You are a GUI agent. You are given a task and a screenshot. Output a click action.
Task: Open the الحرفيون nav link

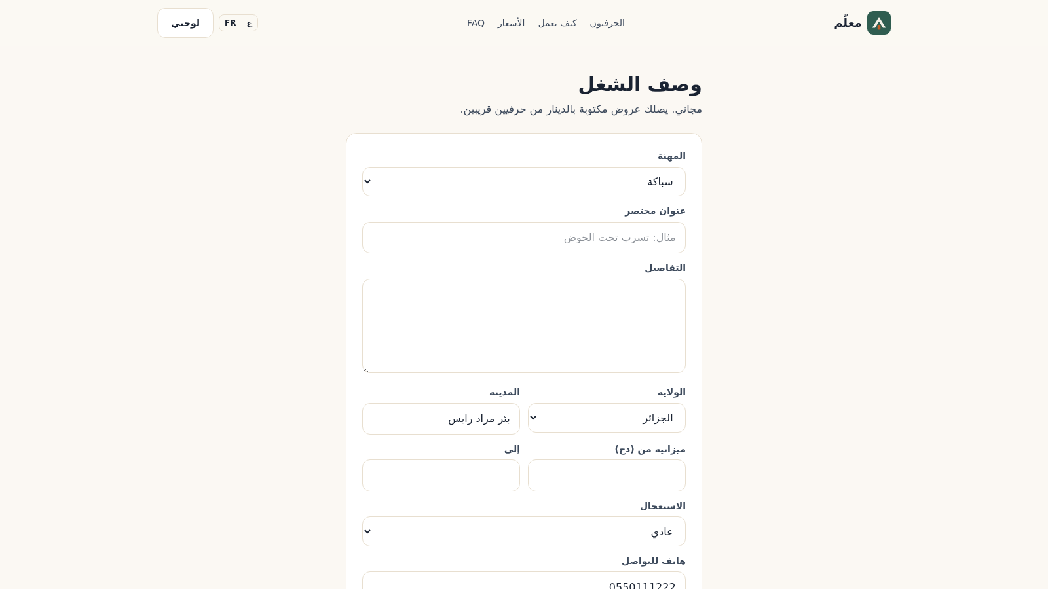click(x=607, y=23)
